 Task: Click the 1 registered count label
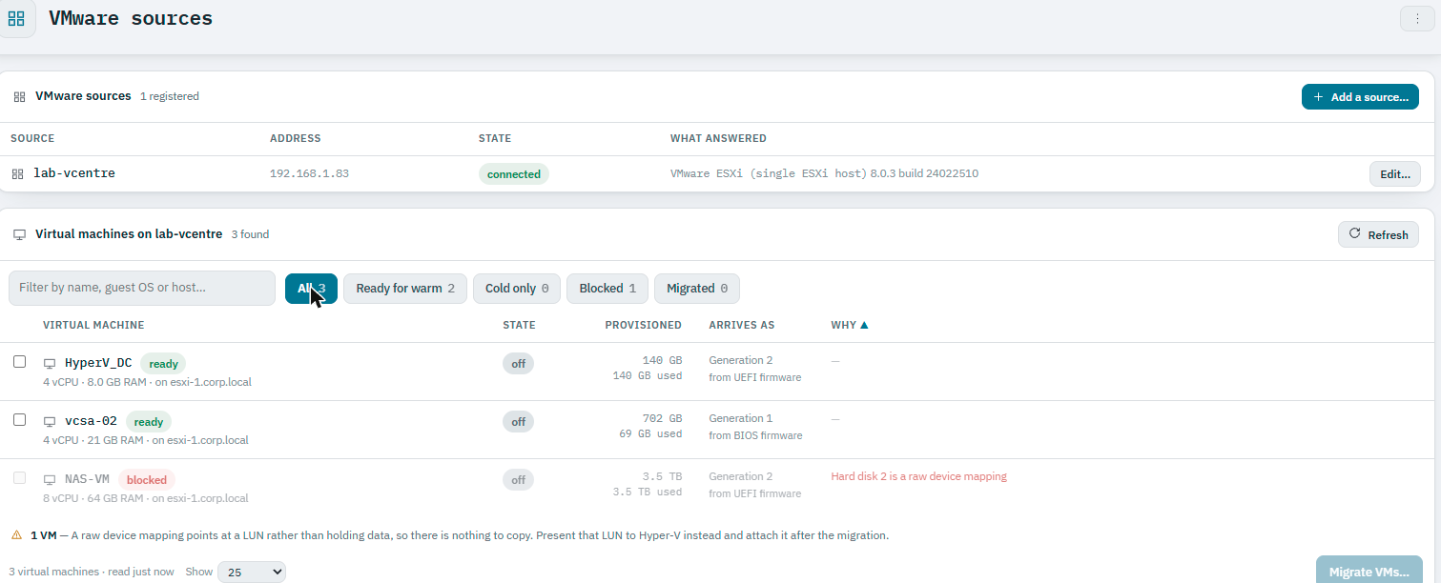tap(170, 97)
